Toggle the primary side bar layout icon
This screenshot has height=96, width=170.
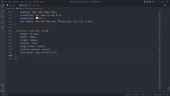tap(145, 2)
